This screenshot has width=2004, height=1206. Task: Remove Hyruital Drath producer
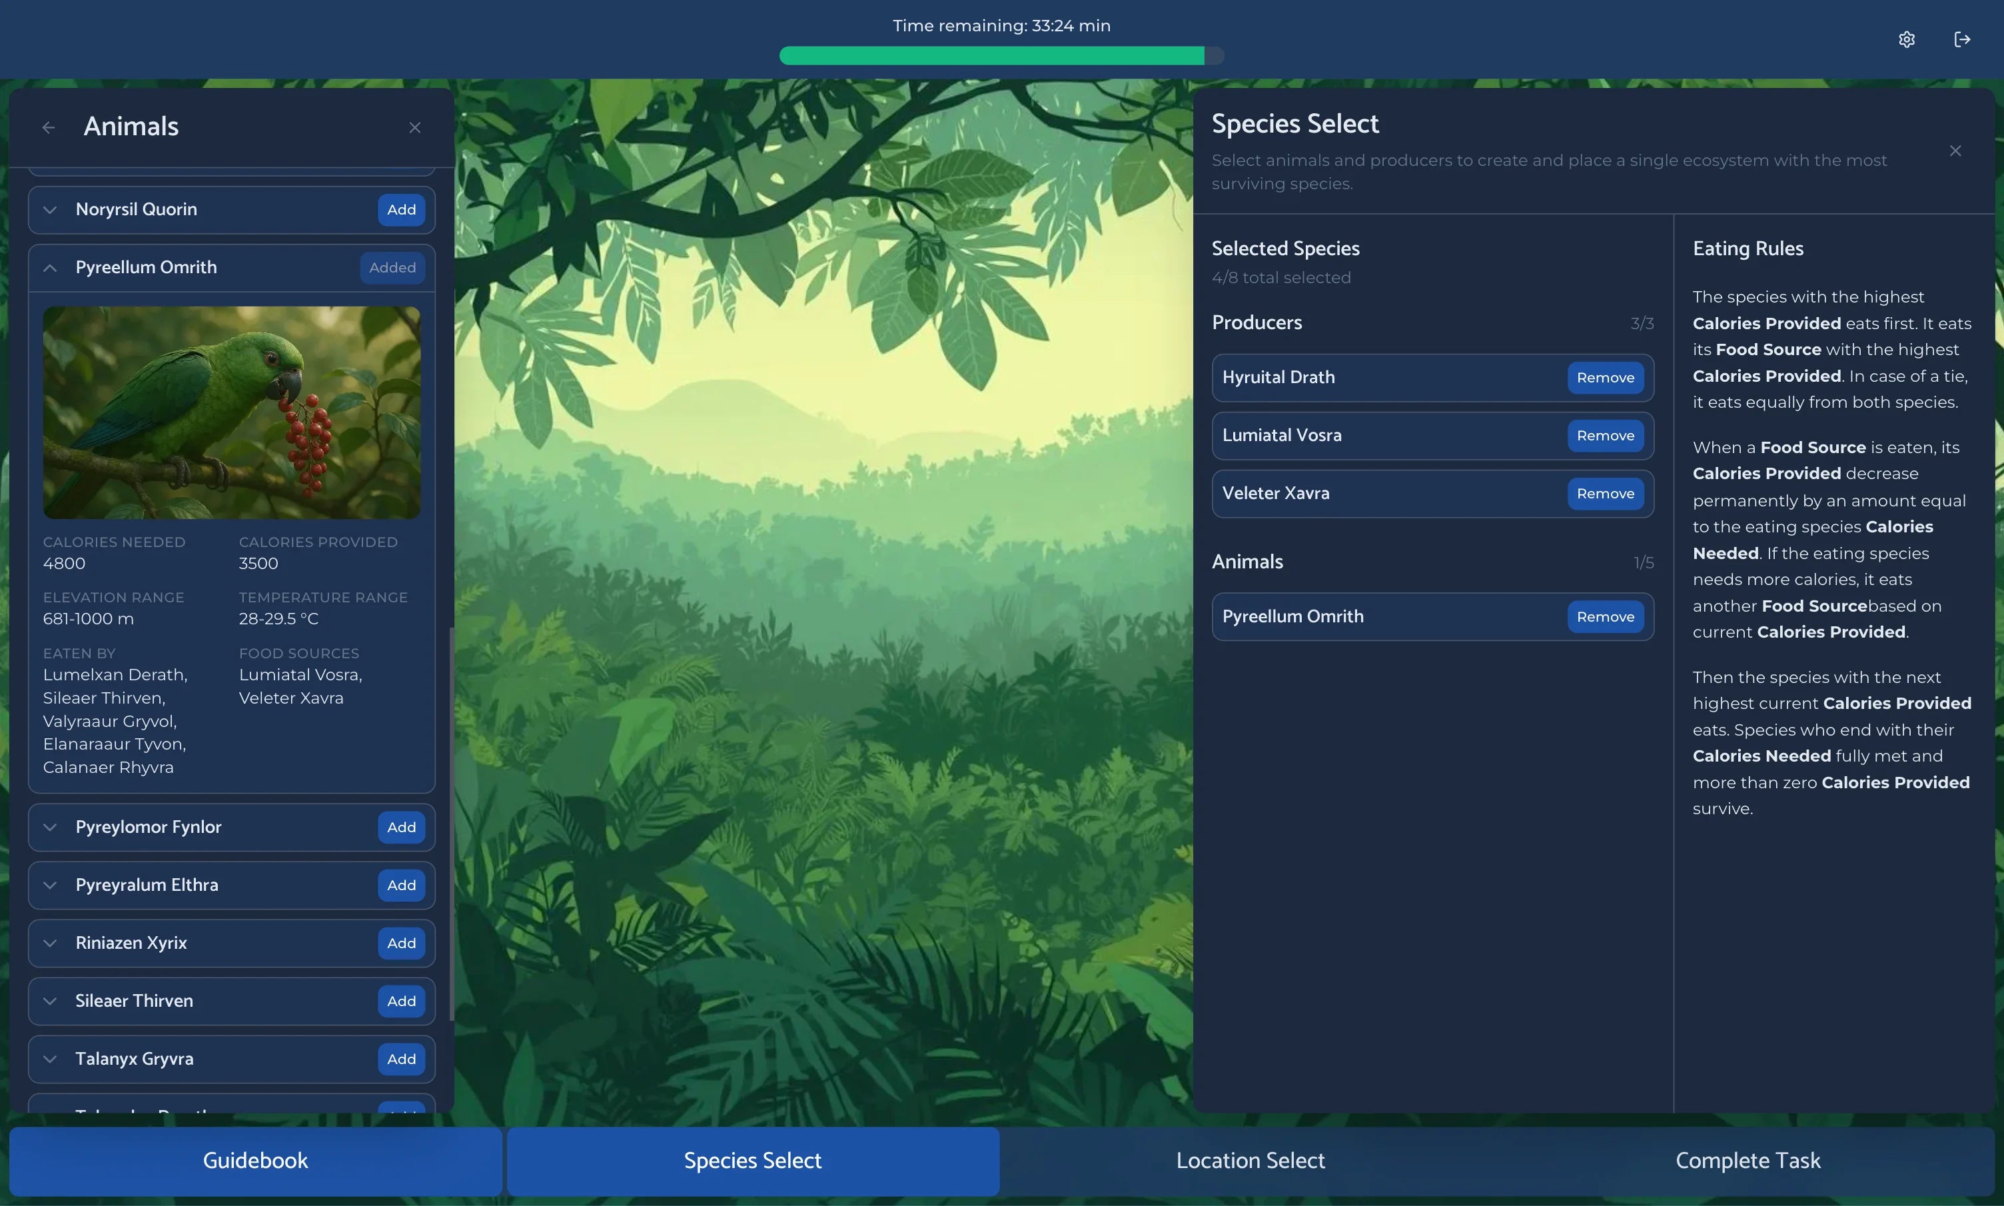[x=1605, y=378]
